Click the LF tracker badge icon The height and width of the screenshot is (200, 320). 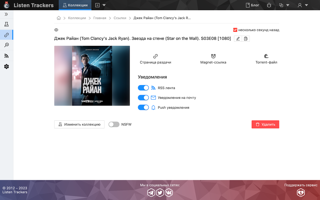pos(235,30)
